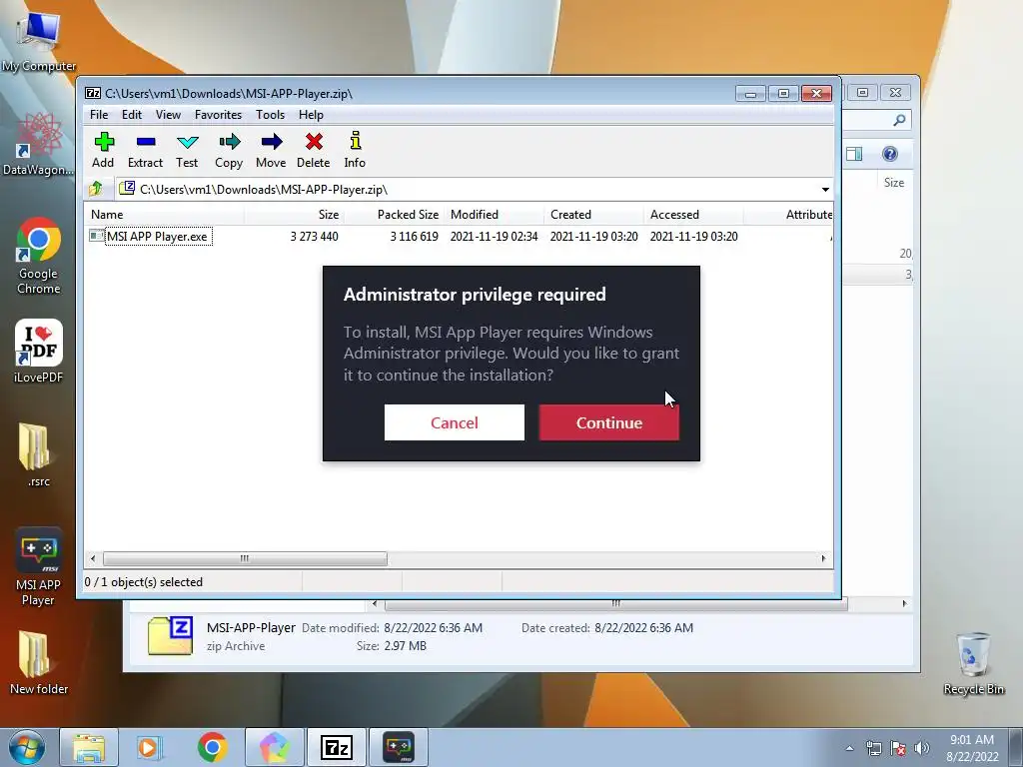Click MSI-APP-Player zip icon in details pane
The height and width of the screenshot is (767, 1023).
coord(170,636)
